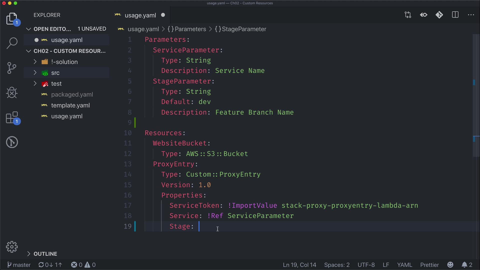Expand the !-solution folder
This screenshot has height=270, width=480.
64,62
